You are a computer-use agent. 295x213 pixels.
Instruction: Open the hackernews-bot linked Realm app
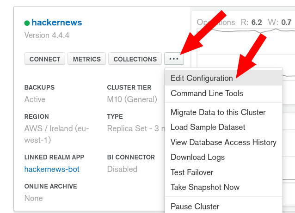52,169
